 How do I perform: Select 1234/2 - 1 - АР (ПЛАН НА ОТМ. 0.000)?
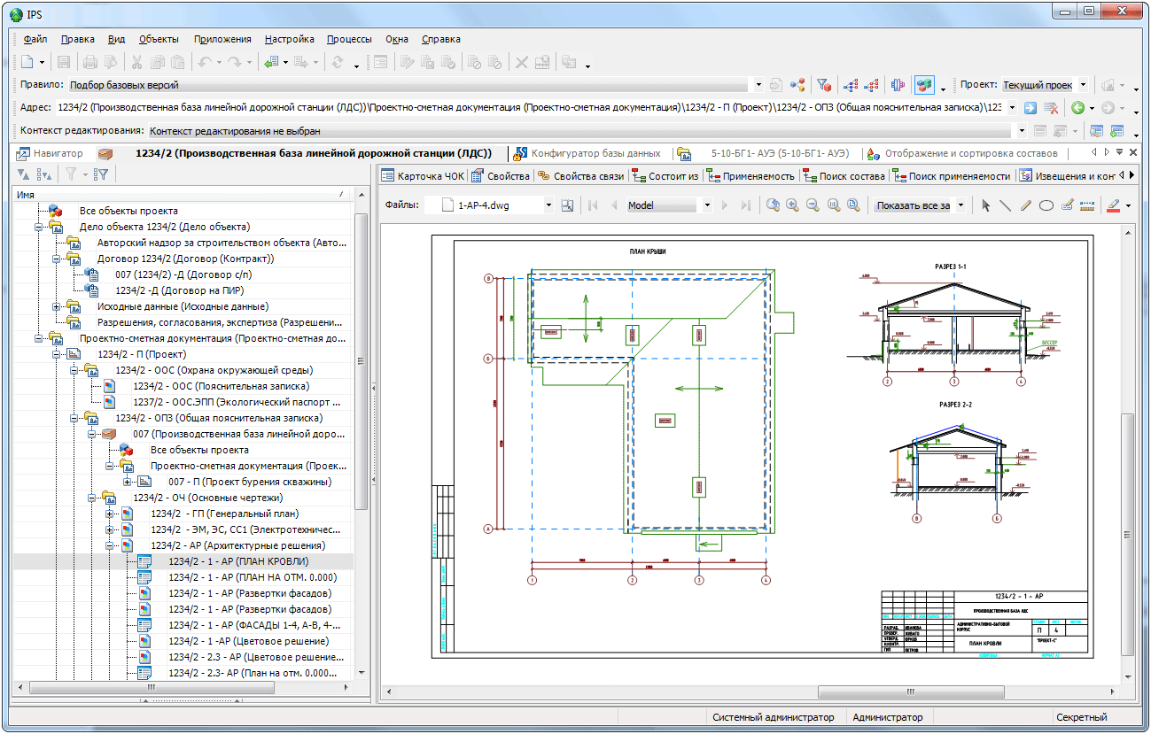[x=253, y=577]
